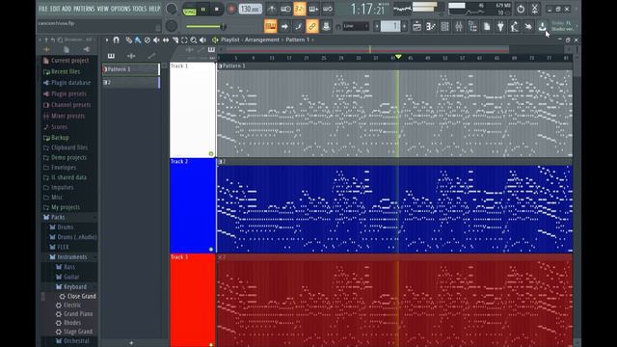Screen dimensions: 617x347
Task: Toggle loop recording icon
Action: 328,9
